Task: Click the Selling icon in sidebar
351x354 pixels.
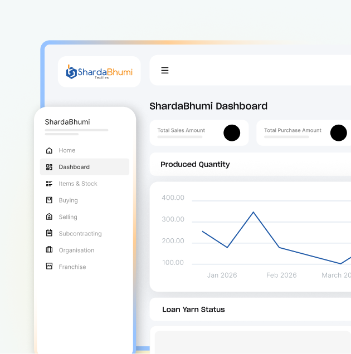Action: click(x=49, y=217)
